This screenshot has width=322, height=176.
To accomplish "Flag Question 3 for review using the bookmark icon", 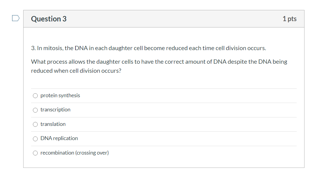I will pyautogui.click(x=15, y=18).
